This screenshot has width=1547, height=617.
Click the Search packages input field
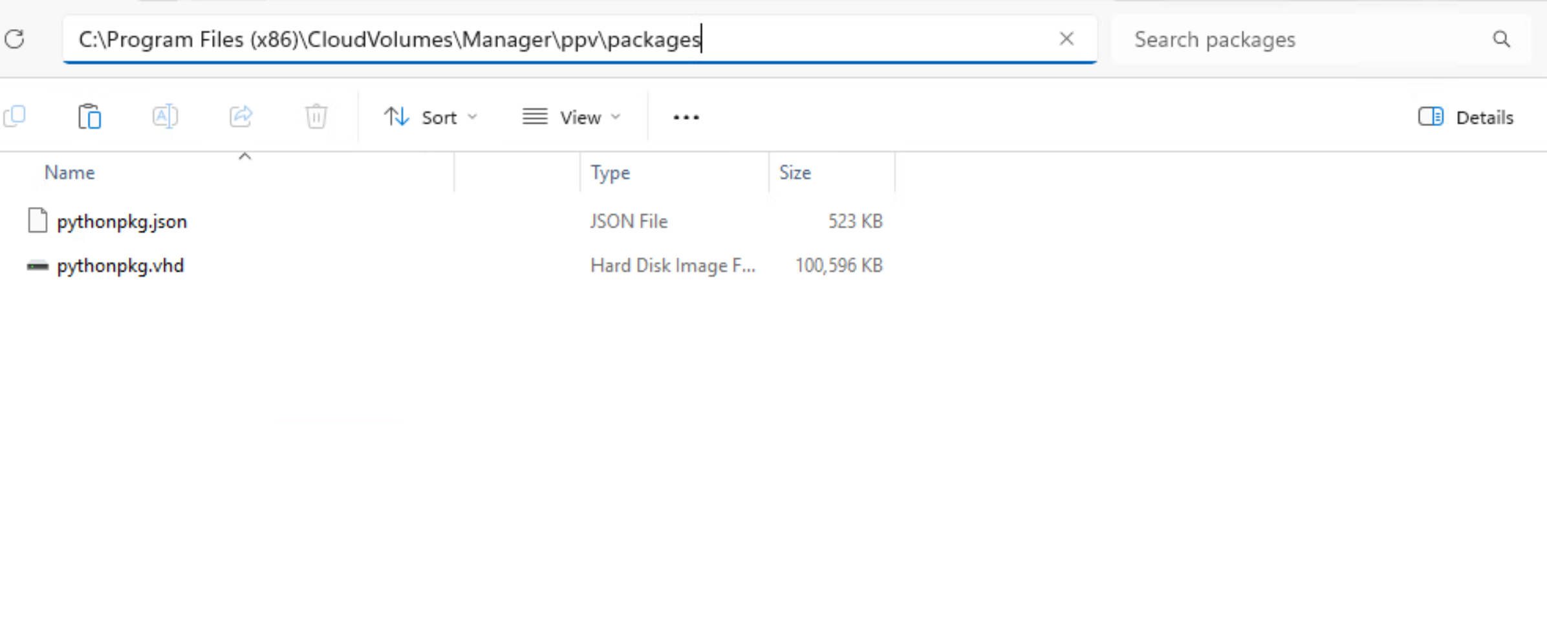[x=1306, y=39]
